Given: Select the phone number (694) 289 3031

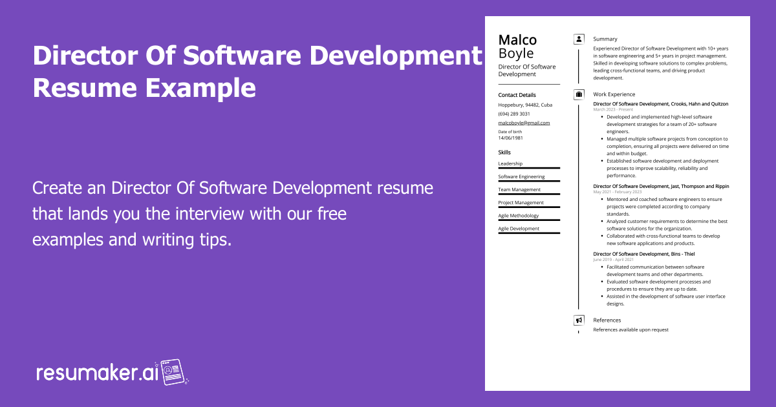Looking at the screenshot, I should pyautogui.click(x=514, y=114).
